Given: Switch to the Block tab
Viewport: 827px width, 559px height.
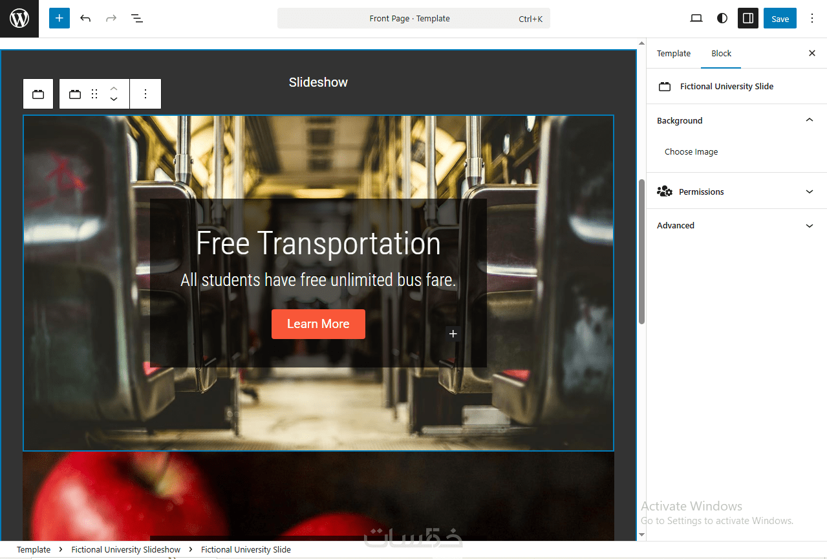Looking at the screenshot, I should 721,54.
